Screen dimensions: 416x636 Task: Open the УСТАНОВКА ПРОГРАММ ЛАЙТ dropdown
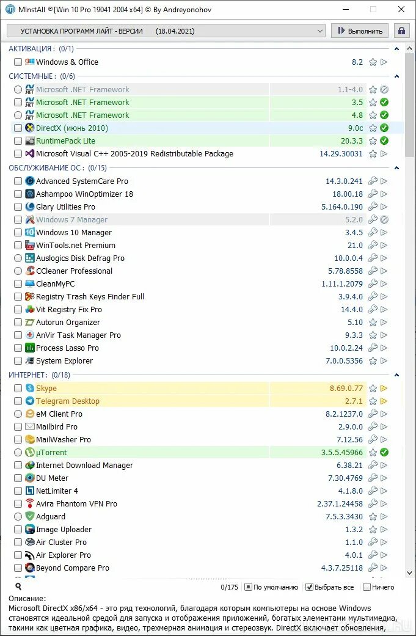pos(166,31)
